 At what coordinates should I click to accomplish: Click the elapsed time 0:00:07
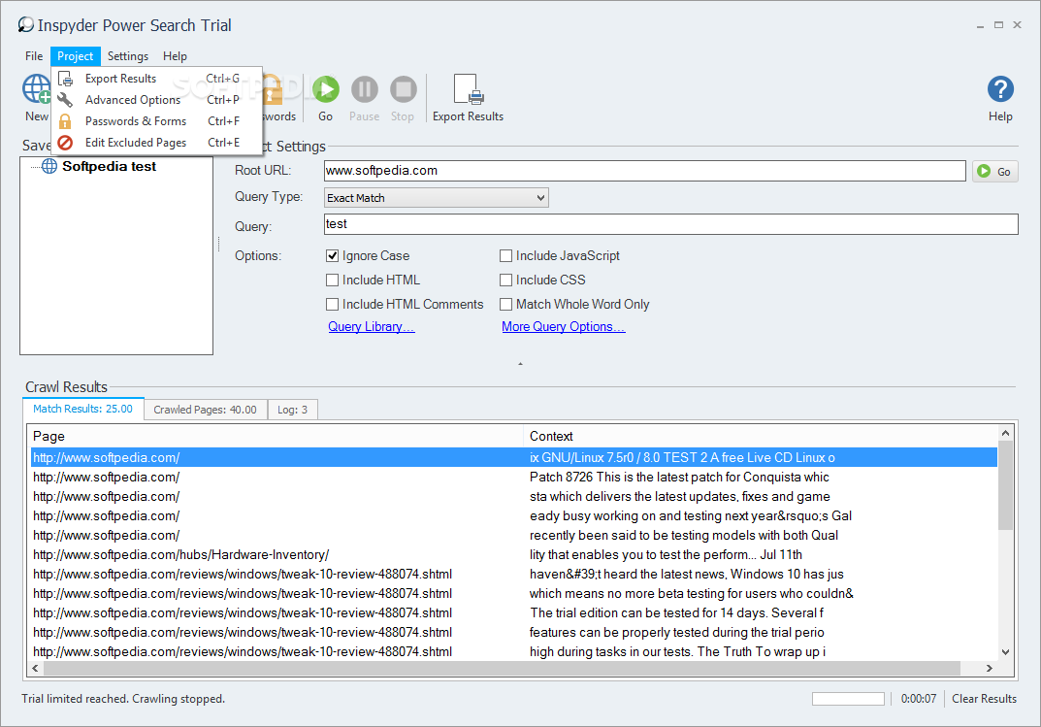(x=918, y=699)
